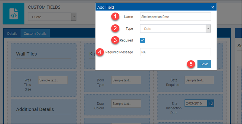Click red step marker number 3
Image resolution: width=242 pixels, height=124 pixels.
(116, 40)
